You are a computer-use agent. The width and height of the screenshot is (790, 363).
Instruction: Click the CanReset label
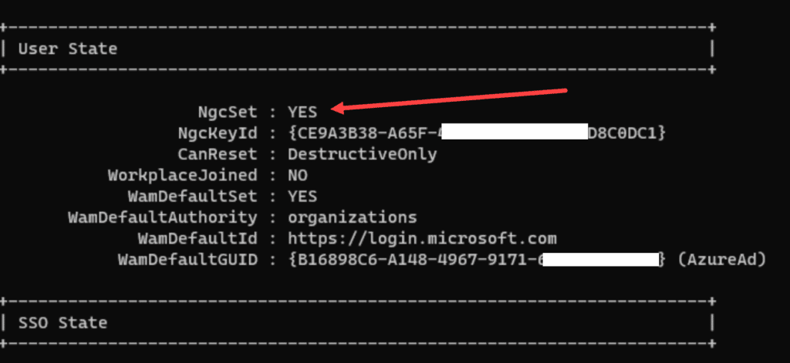218,154
